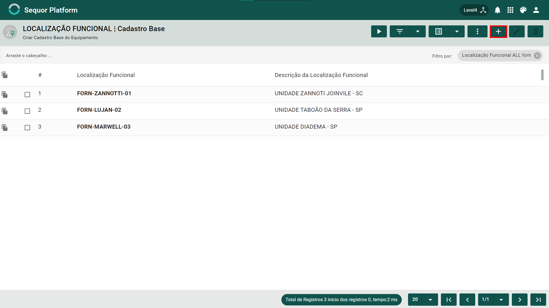549x308 pixels.
Task: Go to the previous page
Action: pyautogui.click(x=467, y=299)
